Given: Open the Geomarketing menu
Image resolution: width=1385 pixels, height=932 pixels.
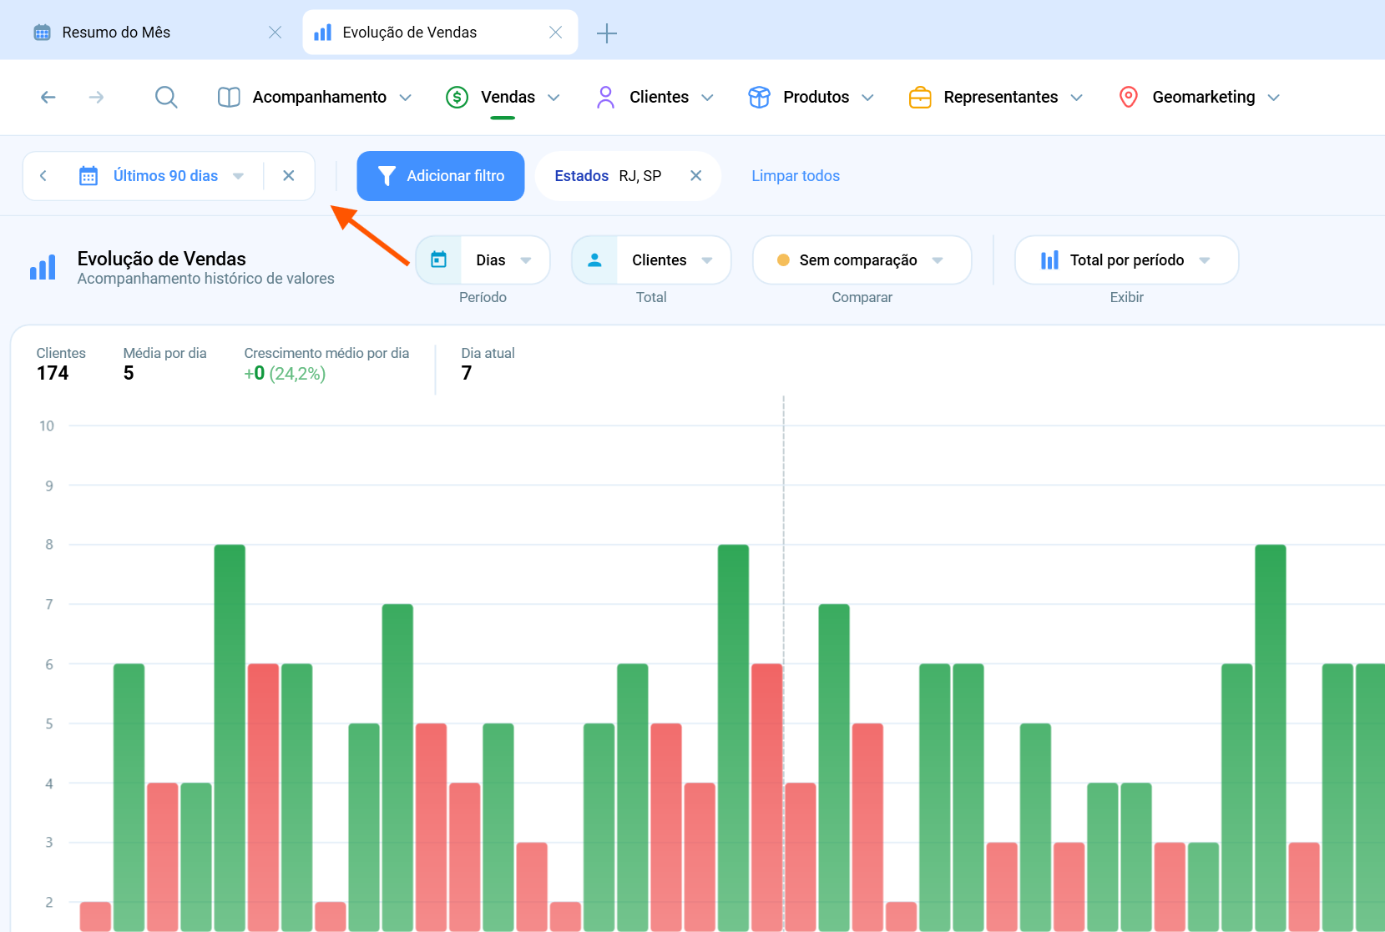Looking at the screenshot, I should [1203, 98].
